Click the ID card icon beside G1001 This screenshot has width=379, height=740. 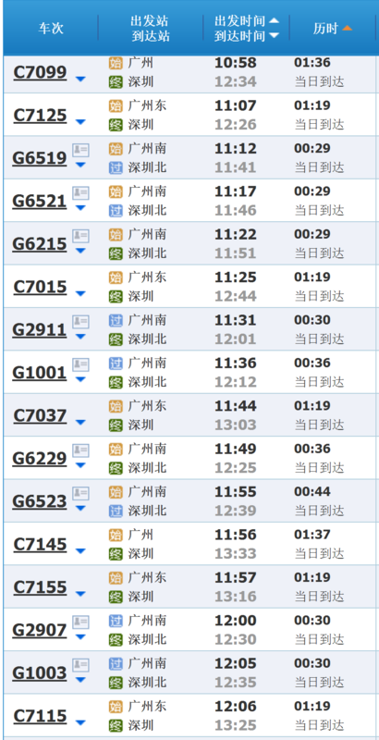[x=80, y=364]
